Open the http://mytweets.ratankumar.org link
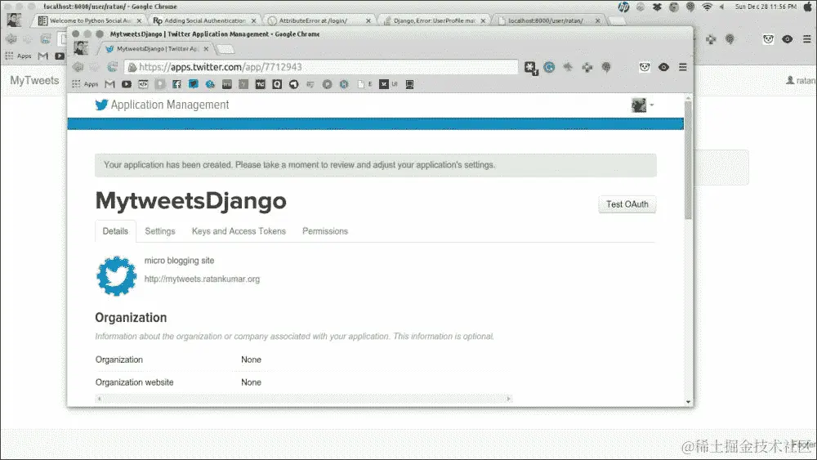 coord(202,279)
